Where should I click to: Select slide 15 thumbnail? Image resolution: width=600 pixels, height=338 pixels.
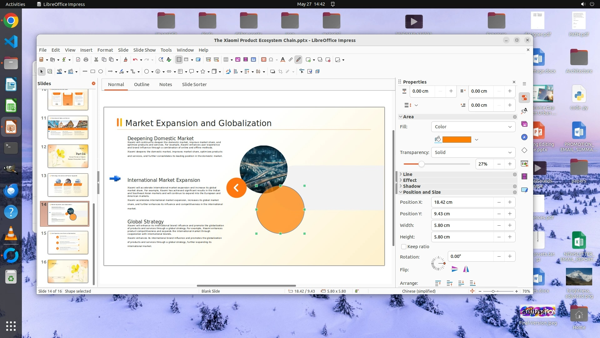(68, 242)
